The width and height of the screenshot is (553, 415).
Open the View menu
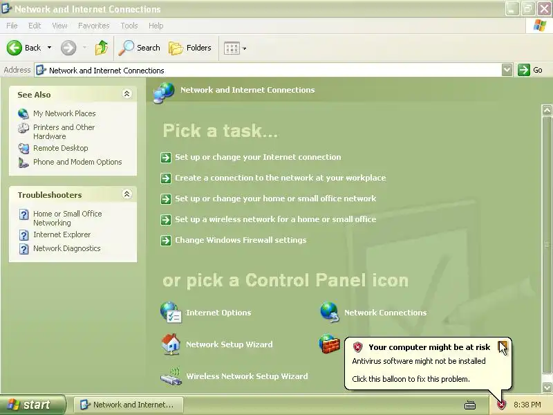59,26
